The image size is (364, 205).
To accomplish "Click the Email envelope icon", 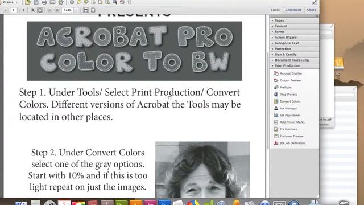I will 53,2.
